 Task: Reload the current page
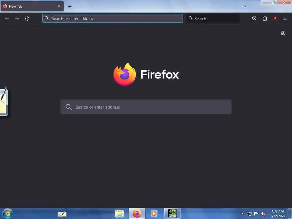(27, 19)
